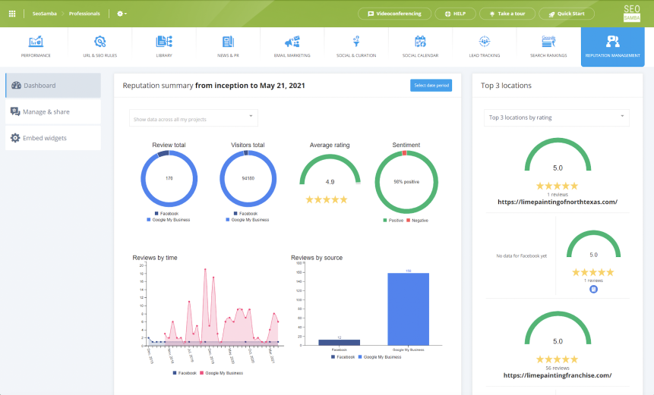Image resolution: width=654 pixels, height=395 pixels.
Task: Open the Library module icon
Action: click(164, 42)
